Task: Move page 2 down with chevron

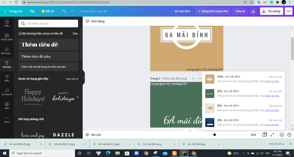Action: pyautogui.click(x=200, y=79)
